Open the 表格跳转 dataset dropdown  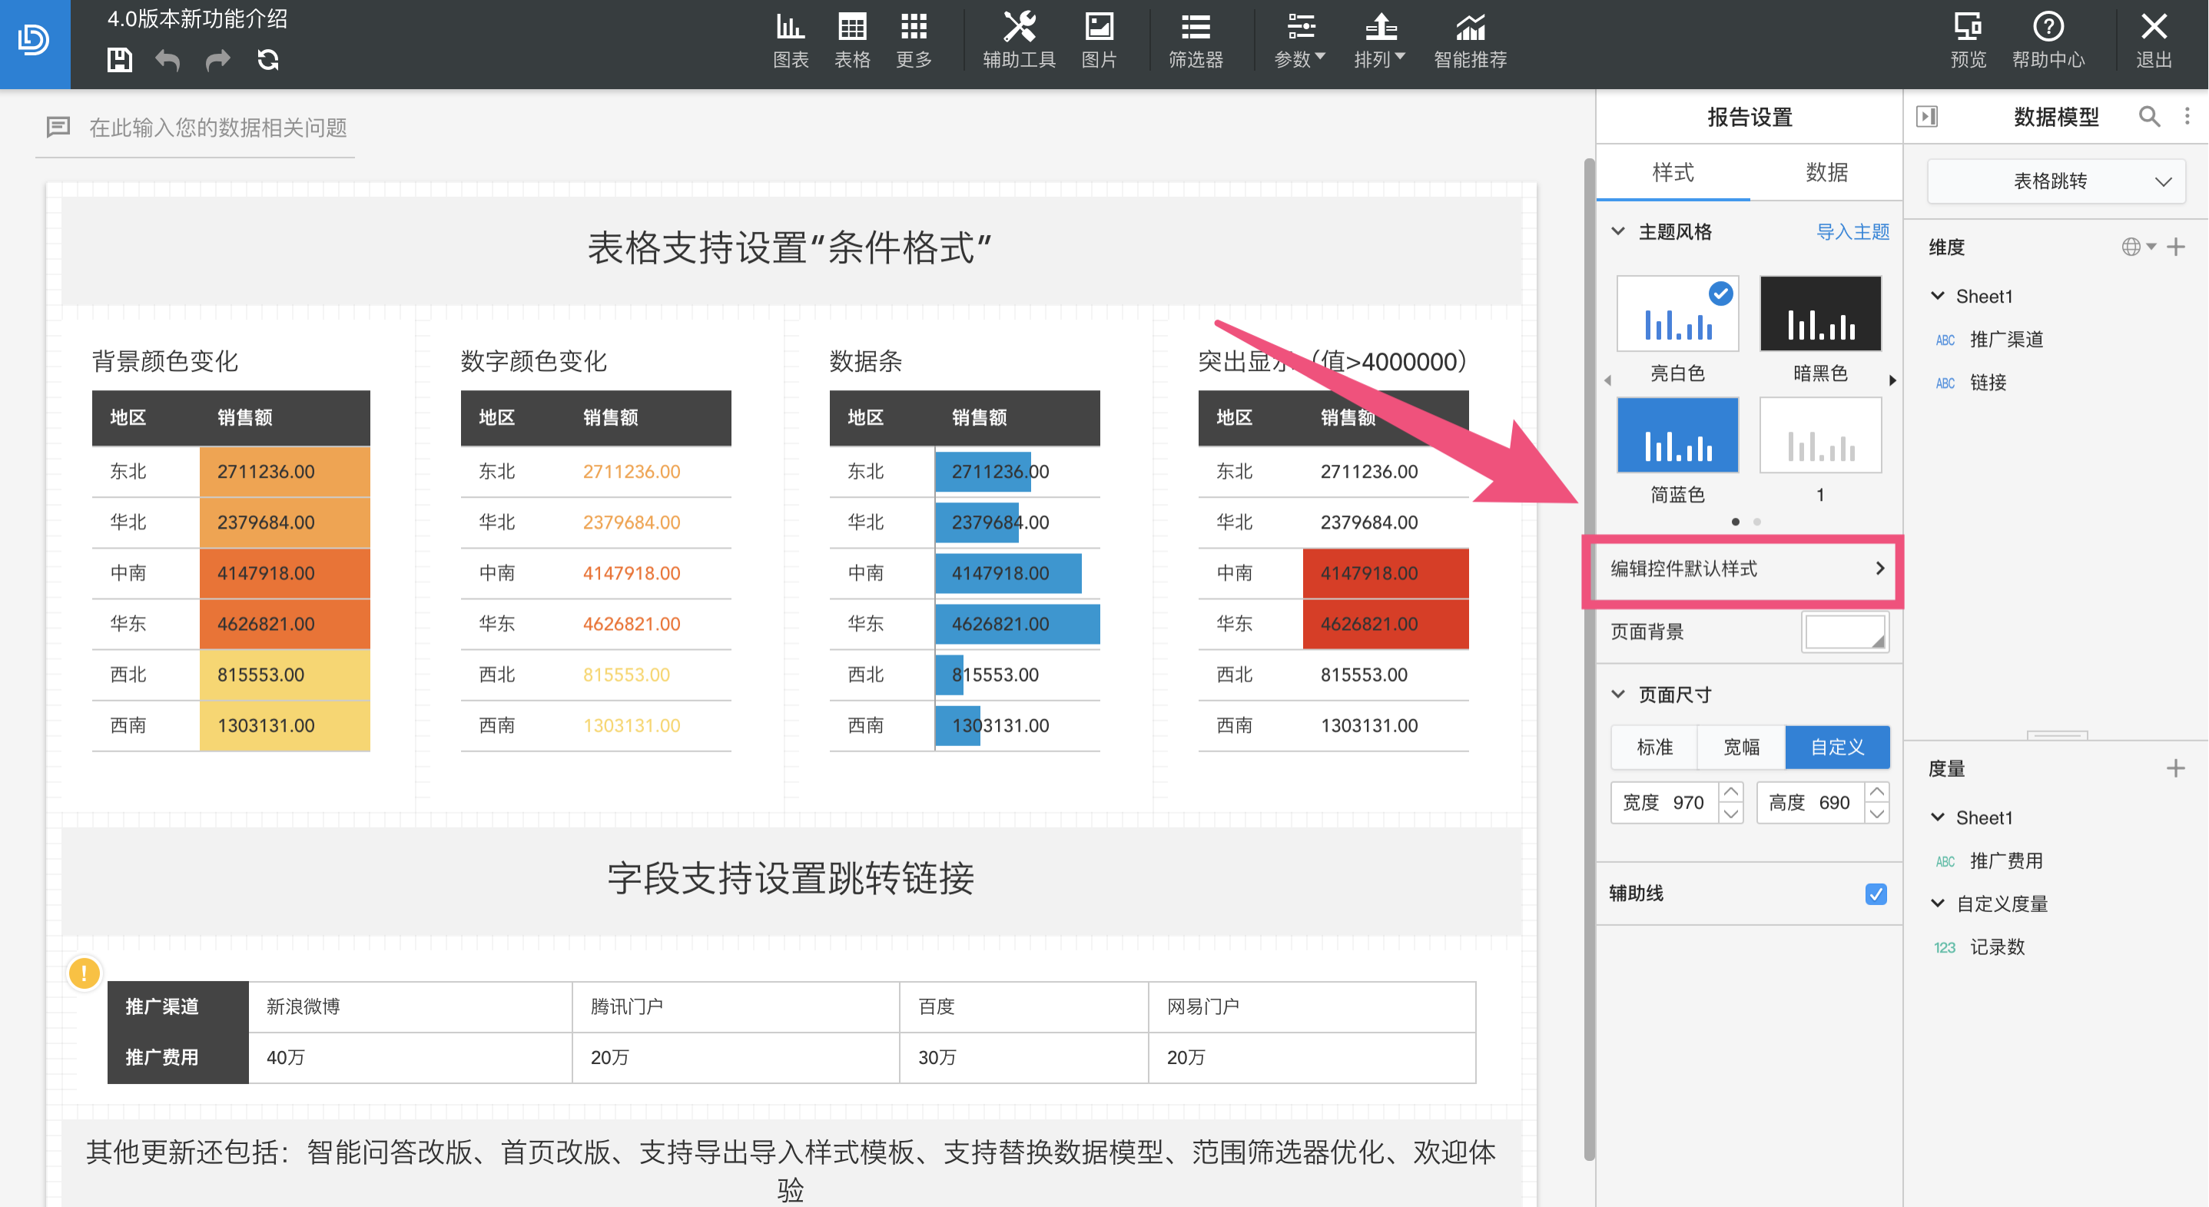click(2055, 181)
